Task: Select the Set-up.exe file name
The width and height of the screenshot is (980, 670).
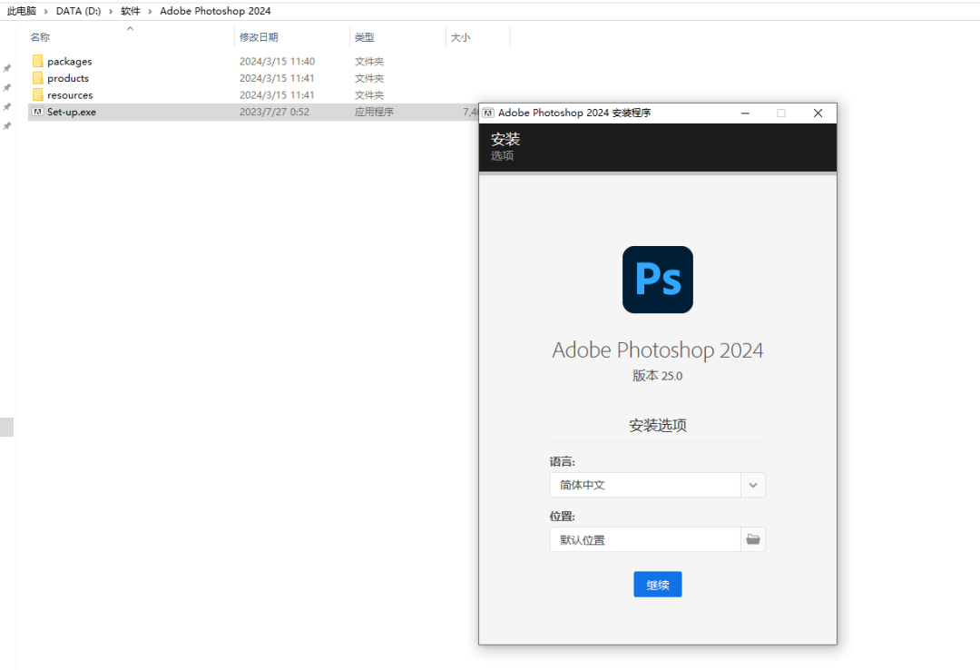Action: point(72,112)
